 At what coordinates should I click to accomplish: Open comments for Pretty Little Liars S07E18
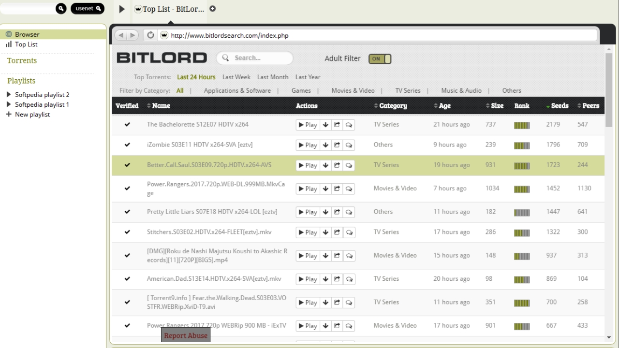tap(349, 212)
